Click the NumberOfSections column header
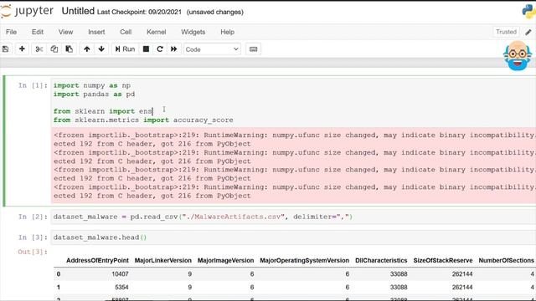The image size is (536, 301). click(x=506, y=260)
